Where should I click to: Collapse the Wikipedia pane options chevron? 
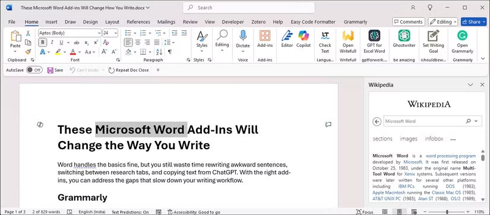(x=470, y=85)
